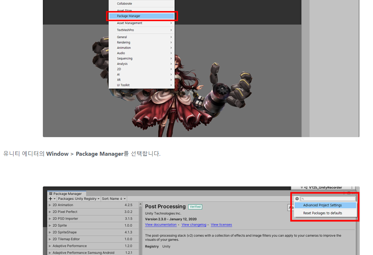Open the Animation submenu

142,48
